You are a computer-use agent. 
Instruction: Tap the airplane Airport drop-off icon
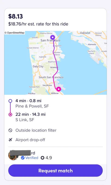tap(10, 140)
